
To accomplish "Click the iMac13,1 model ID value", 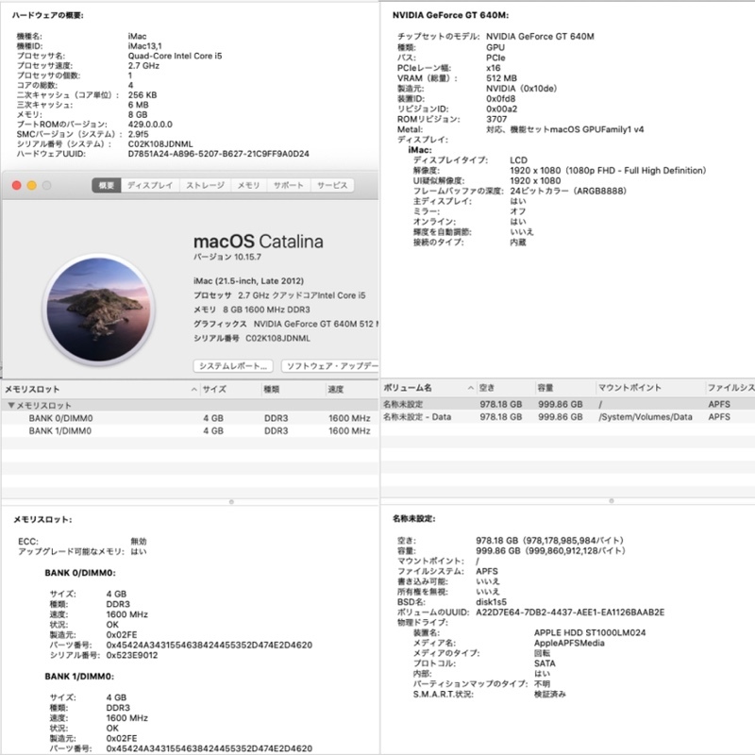I will (x=145, y=45).
